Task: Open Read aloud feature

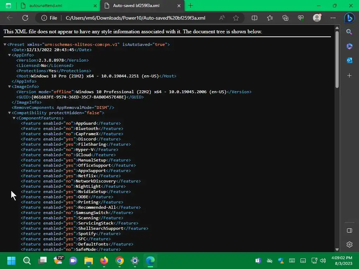Action: tap(222, 18)
